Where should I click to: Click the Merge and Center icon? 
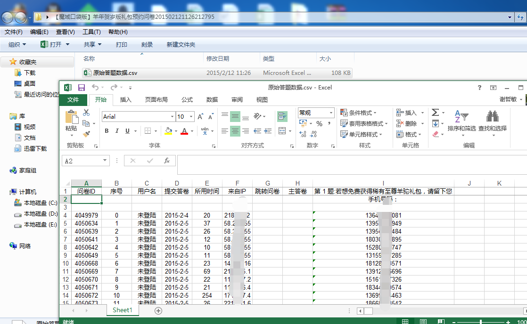pos(282,130)
